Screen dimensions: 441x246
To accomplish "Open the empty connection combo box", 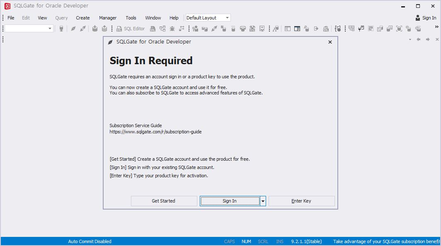I will point(29,29).
